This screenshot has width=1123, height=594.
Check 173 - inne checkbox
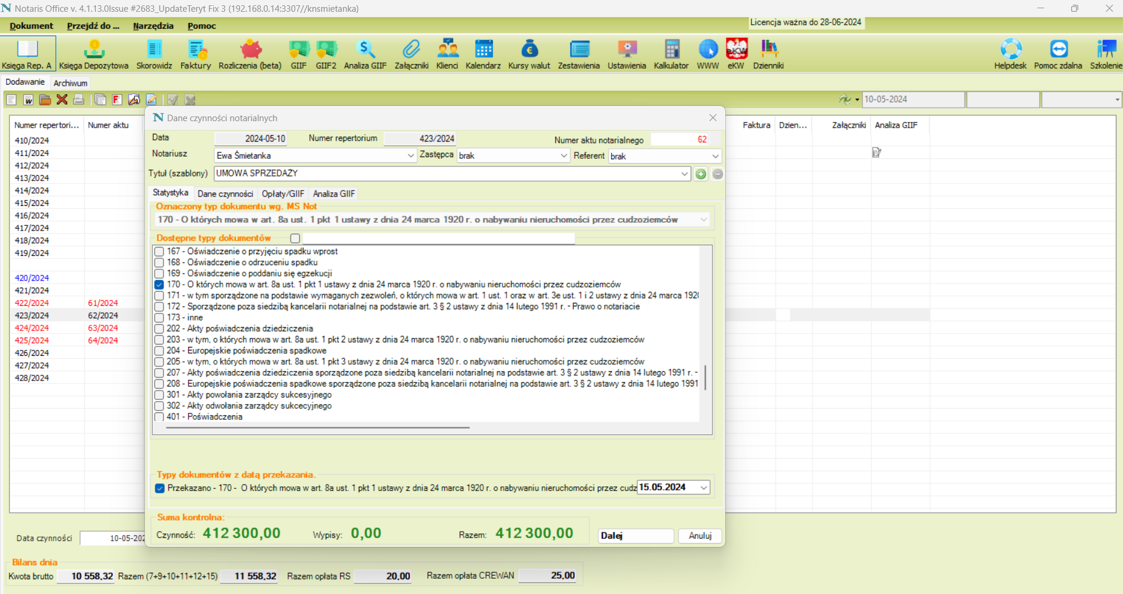159,318
